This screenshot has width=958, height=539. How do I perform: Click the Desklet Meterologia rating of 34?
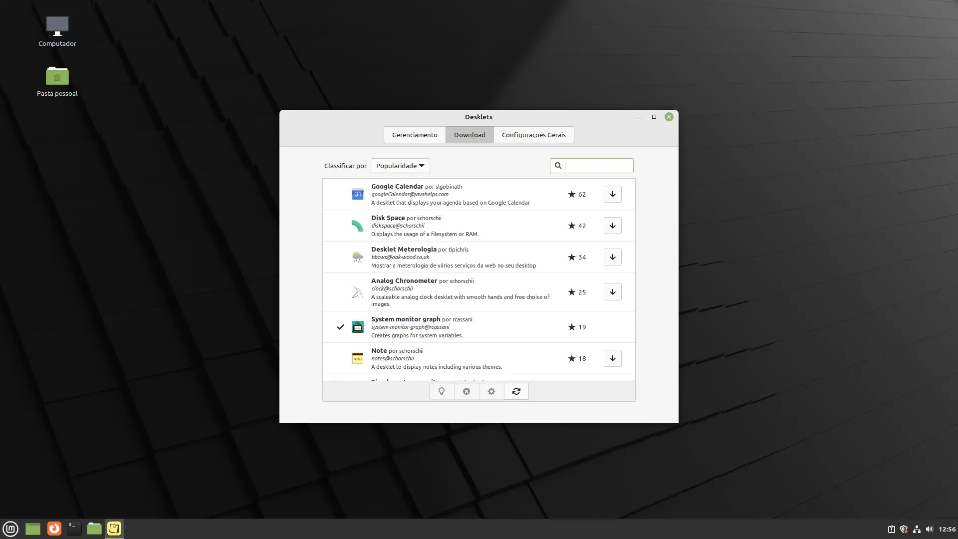coord(577,257)
